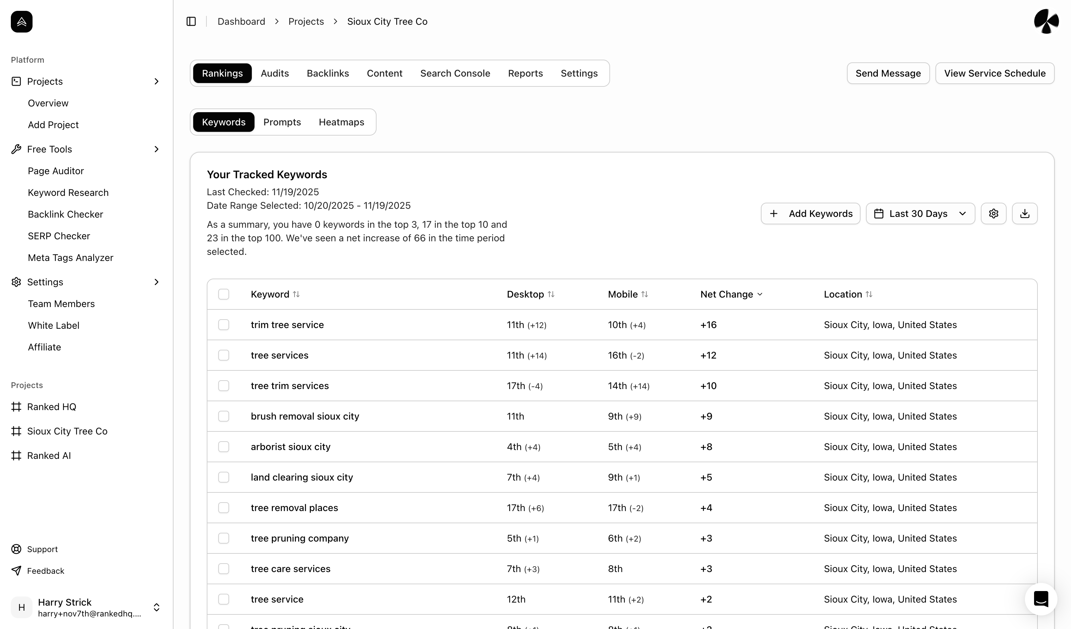Click the Add Keywords button
The width and height of the screenshot is (1071, 629).
[810, 214]
